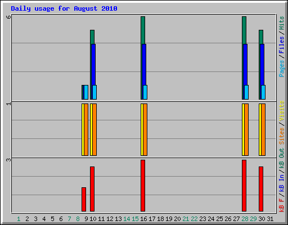Viewport: 288px width, 225px height.
Task: Click green weekend day label '29'
Action: click(x=253, y=219)
